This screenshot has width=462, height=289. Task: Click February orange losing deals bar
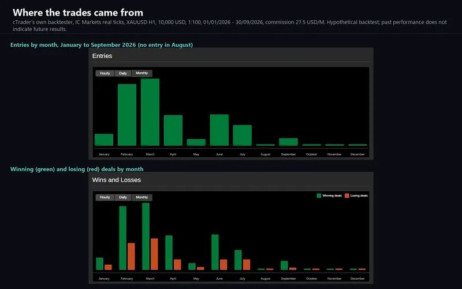[x=131, y=257]
